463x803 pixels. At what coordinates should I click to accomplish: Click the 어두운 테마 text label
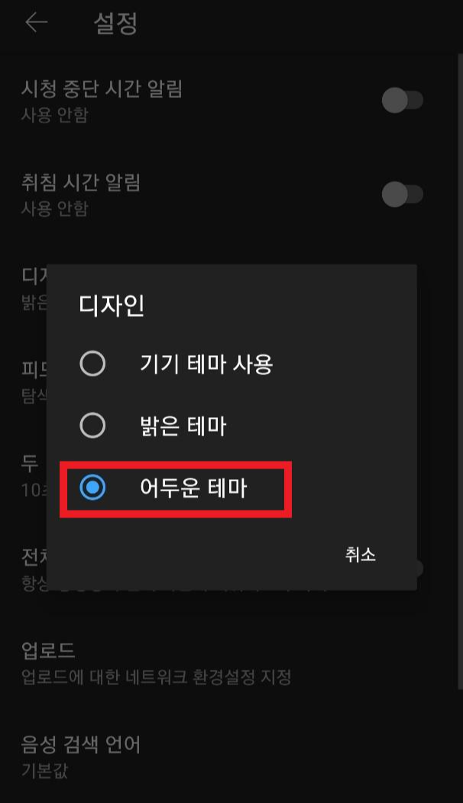click(x=193, y=488)
